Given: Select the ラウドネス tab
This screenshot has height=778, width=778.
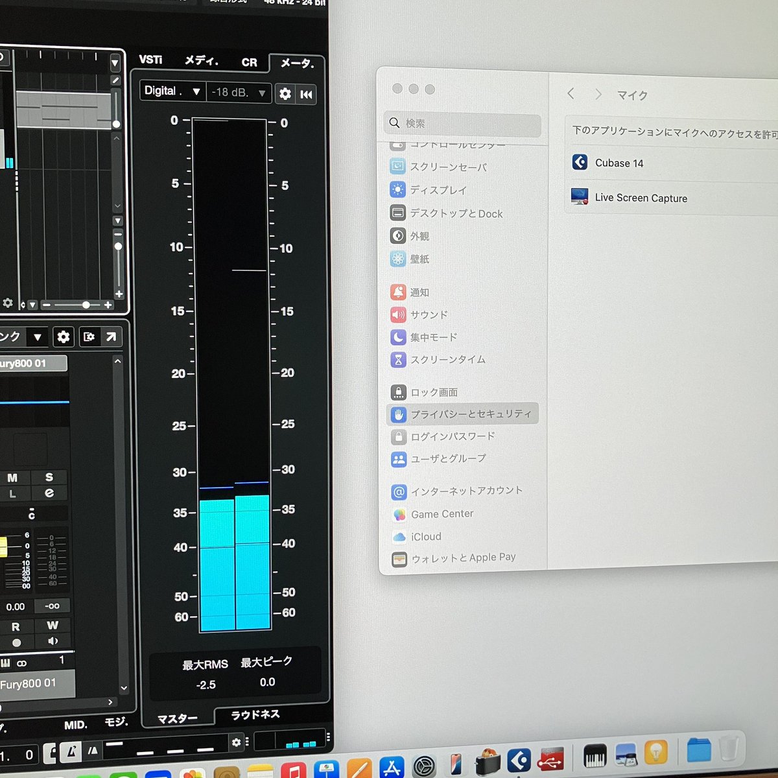Looking at the screenshot, I should pyautogui.click(x=255, y=714).
